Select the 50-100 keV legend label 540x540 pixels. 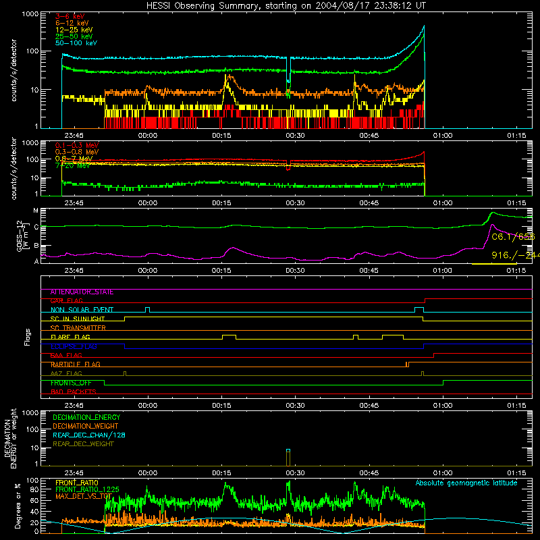point(76,43)
